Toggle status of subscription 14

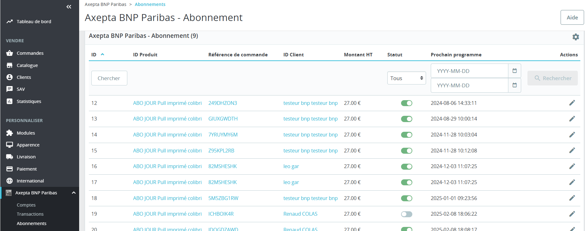click(407, 135)
